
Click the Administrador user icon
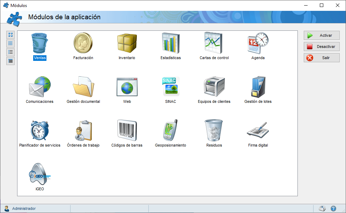pyautogui.click(x=7, y=208)
